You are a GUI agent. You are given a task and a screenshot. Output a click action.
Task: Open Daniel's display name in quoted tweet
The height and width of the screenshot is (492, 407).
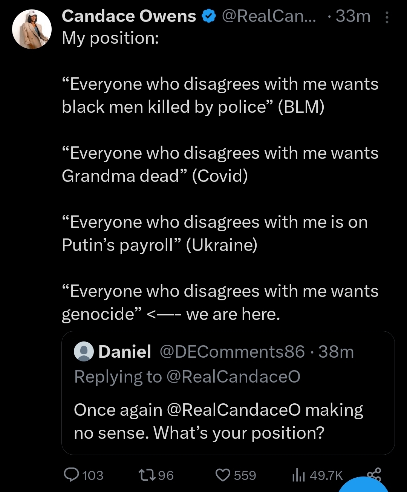125,352
